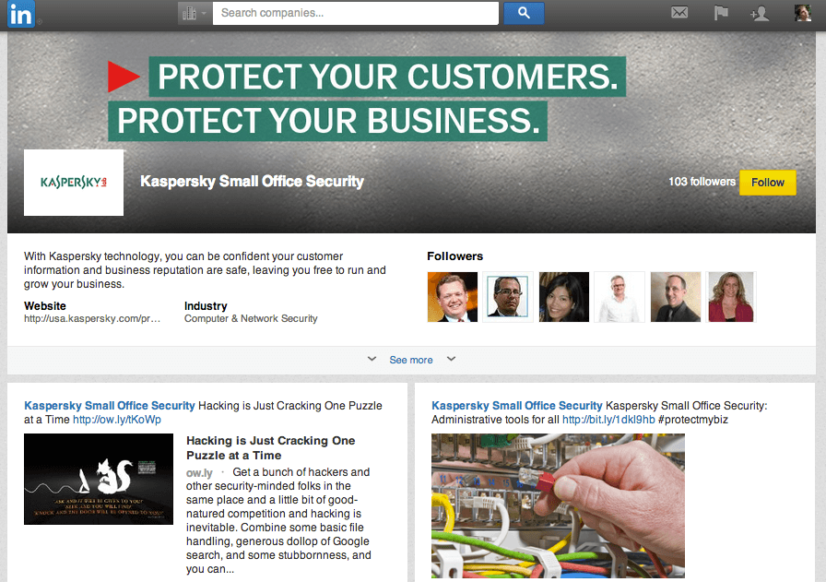Open the notifications flag icon
This screenshot has width=826, height=582.
point(721,12)
